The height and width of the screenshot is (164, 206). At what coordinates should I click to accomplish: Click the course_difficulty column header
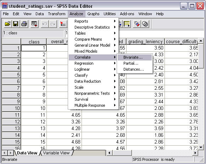pyautogui.click(x=181, y=42)
